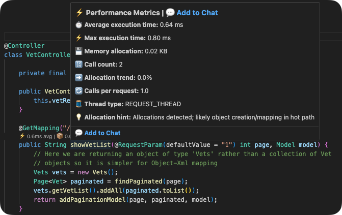Click the bottom Add to Chat link

[102, 133]
